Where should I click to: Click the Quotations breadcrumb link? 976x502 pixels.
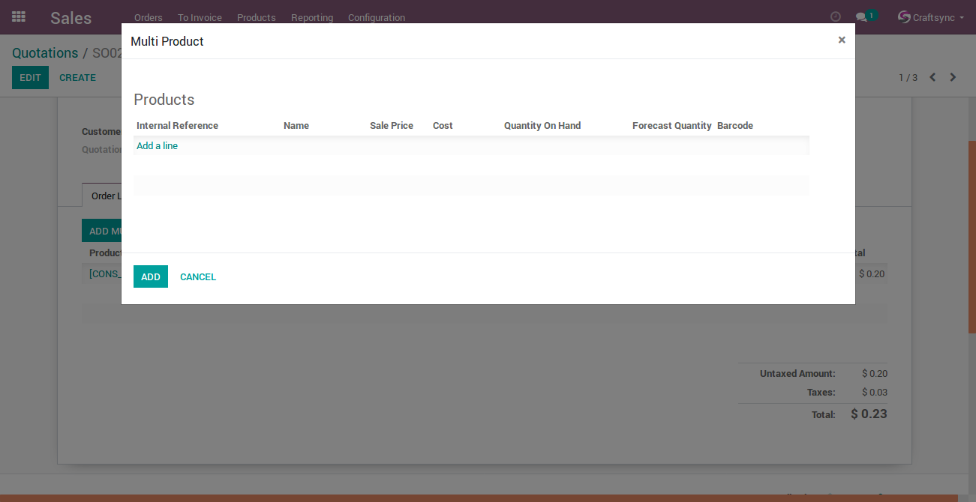pyautogui.click(x=45, y=53)
